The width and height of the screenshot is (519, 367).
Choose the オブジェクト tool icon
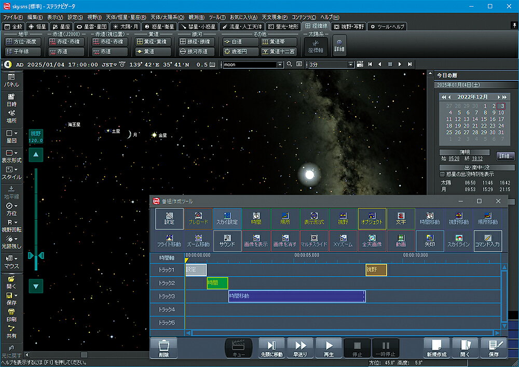[372, 219]
